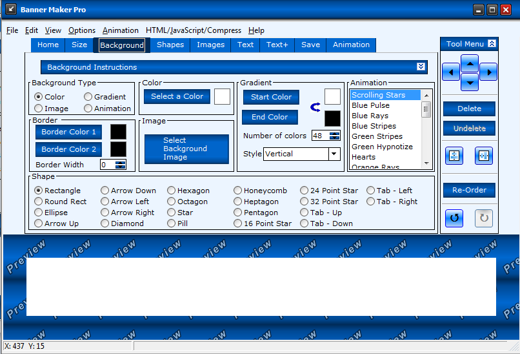Click the move up arrow in Tool Menu
The width and height of the screenshot is (520, 354).
(x=470, y=63)
